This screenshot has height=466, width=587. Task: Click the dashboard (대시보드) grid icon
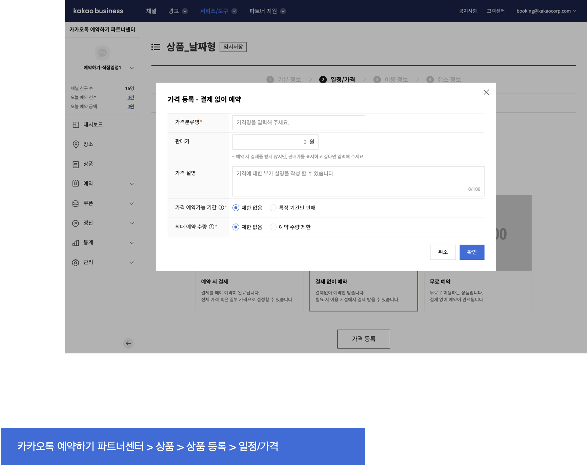(x=76, y=125)
